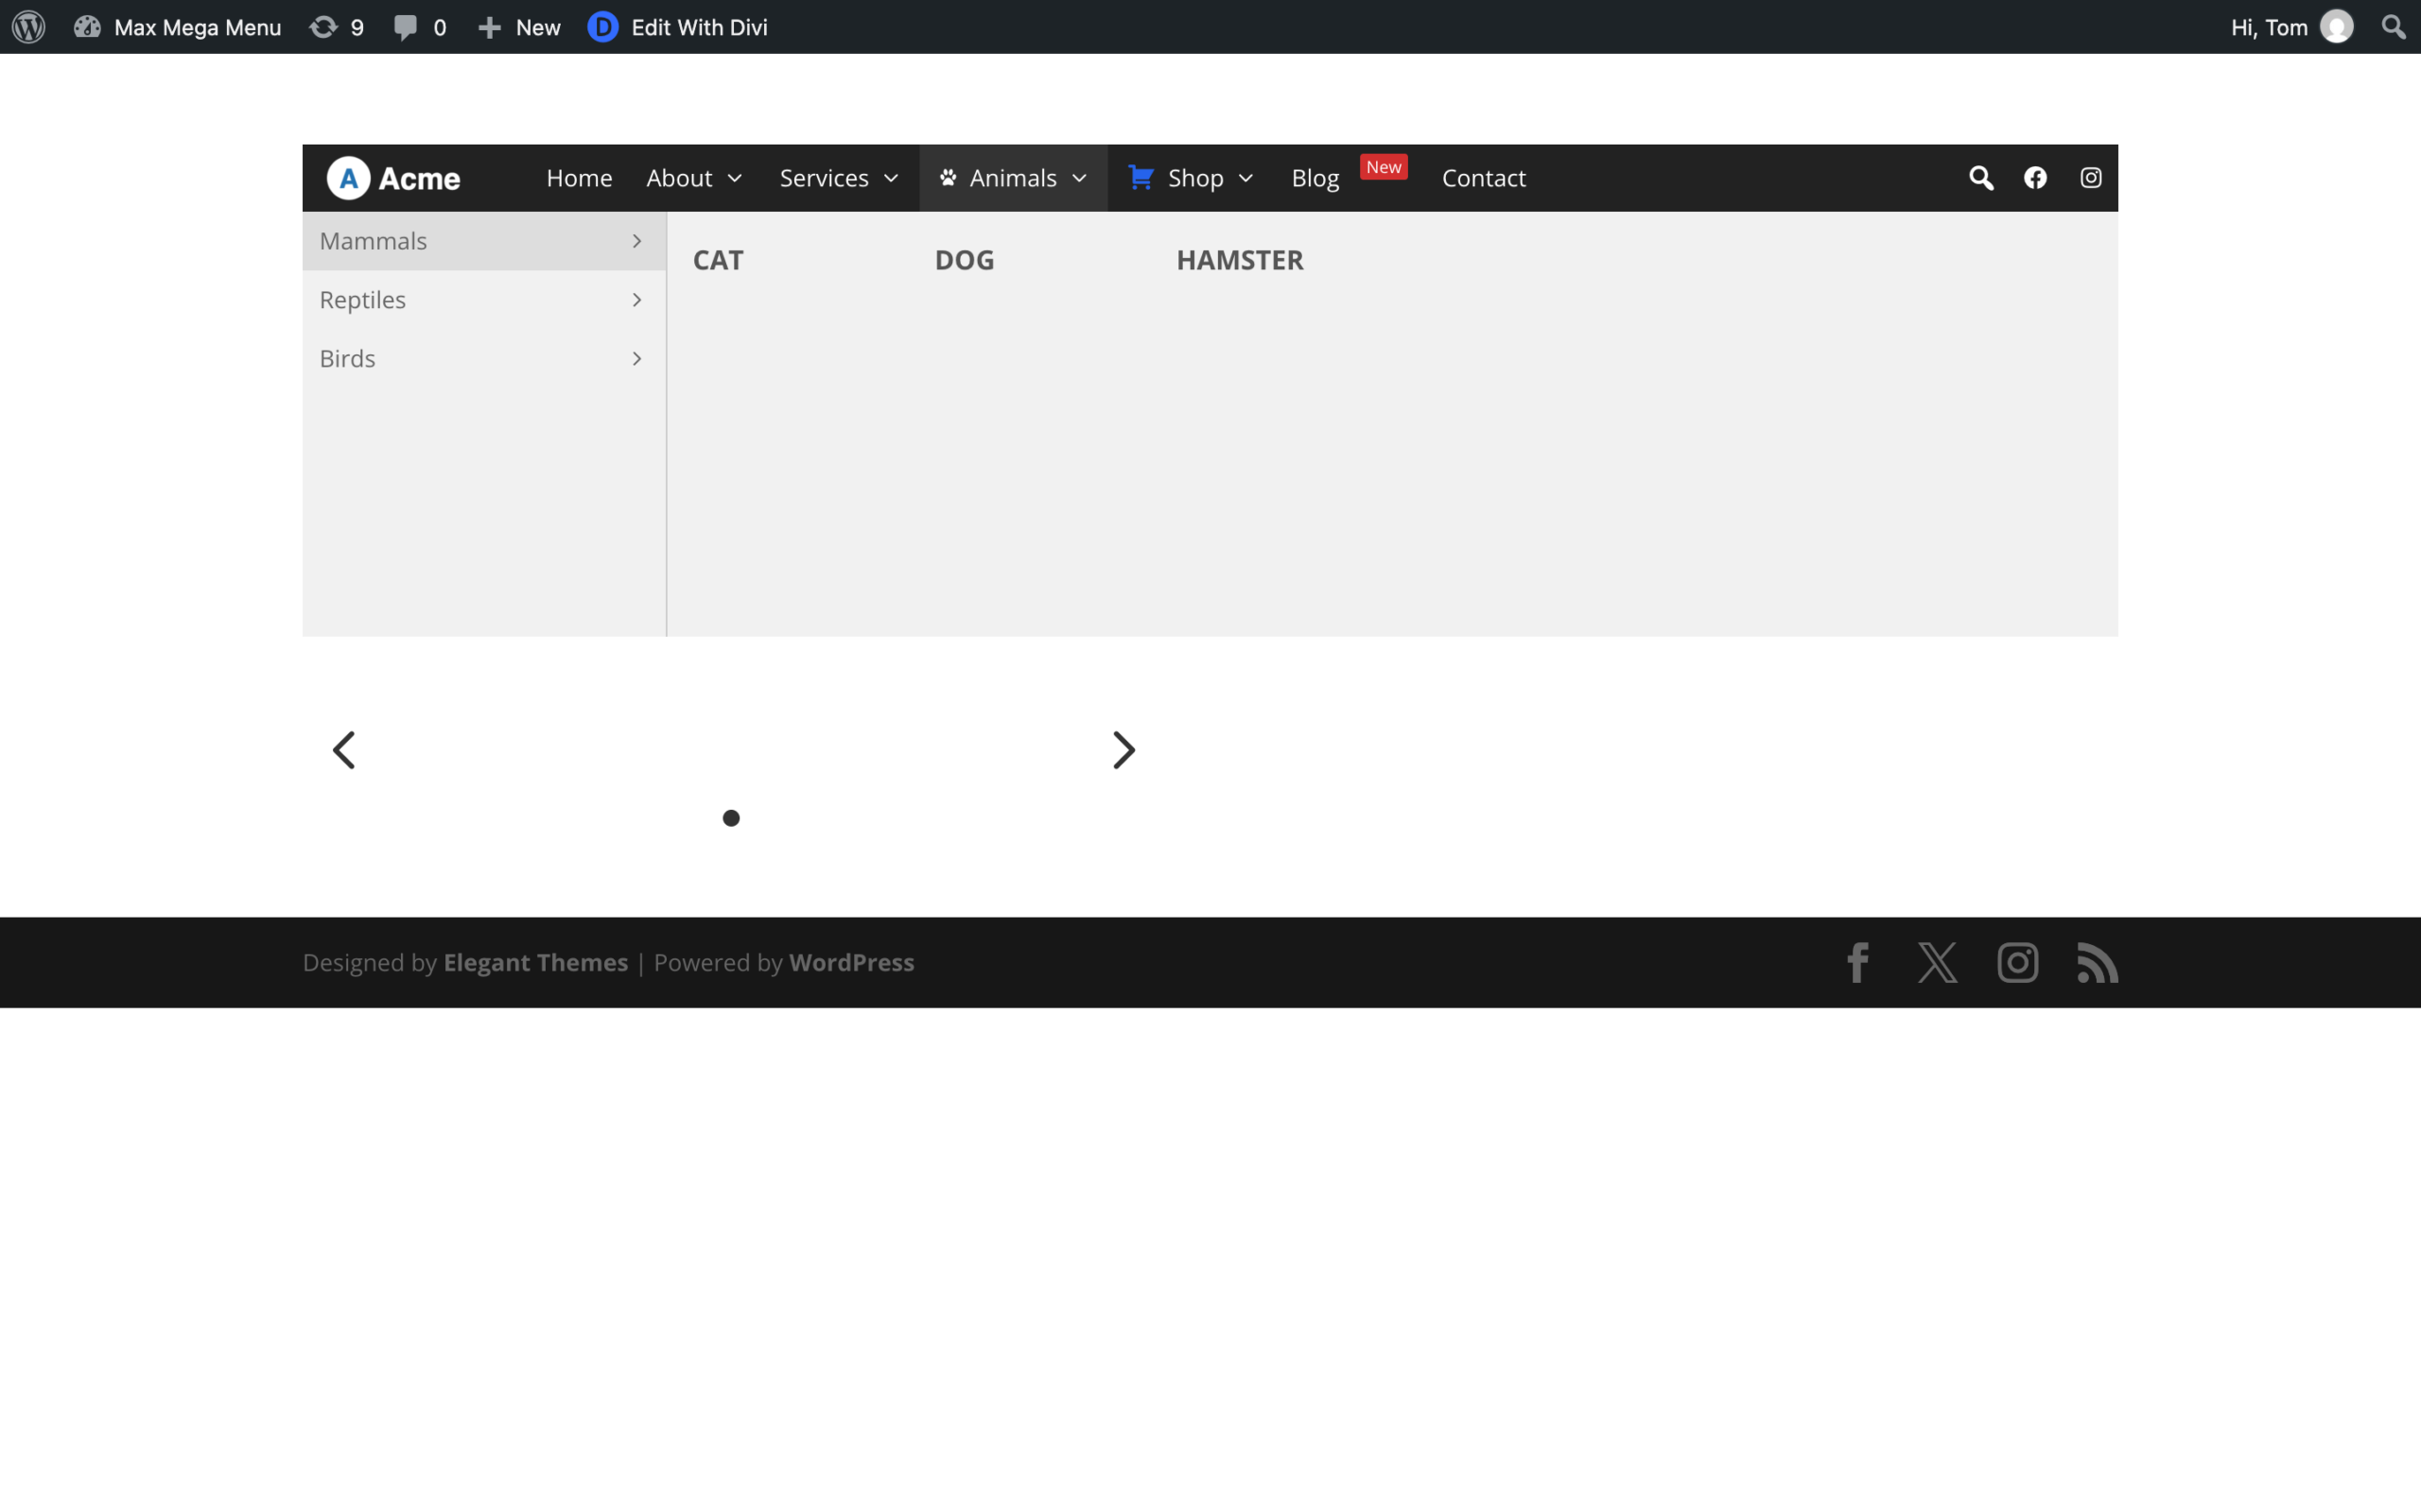View the 9 pending updates

[336, 27]
